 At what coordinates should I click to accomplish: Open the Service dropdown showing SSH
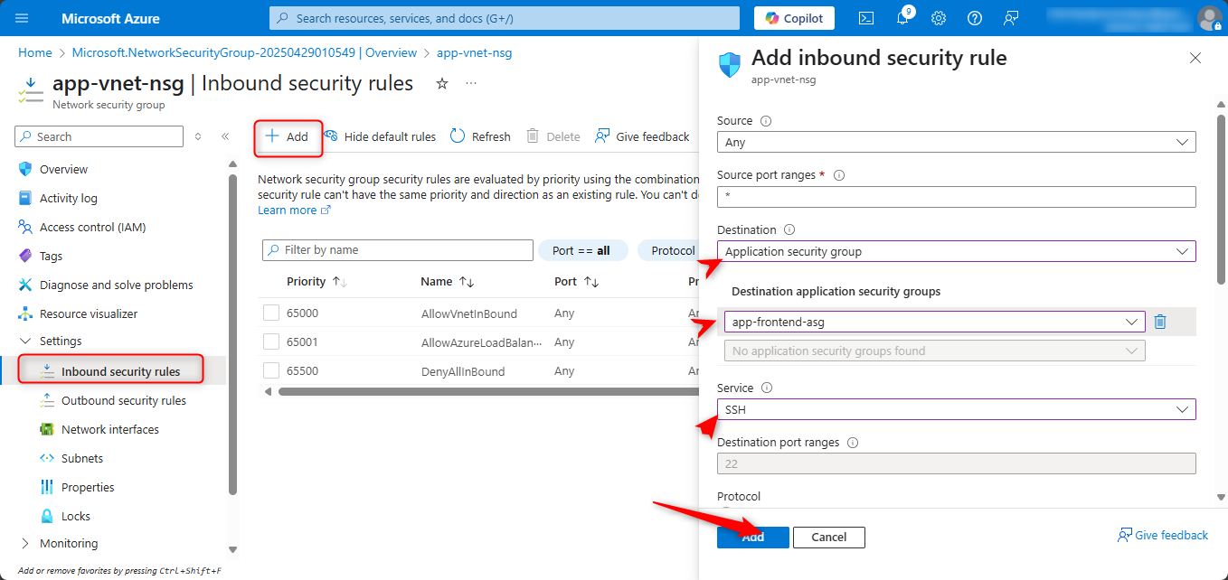957,409
